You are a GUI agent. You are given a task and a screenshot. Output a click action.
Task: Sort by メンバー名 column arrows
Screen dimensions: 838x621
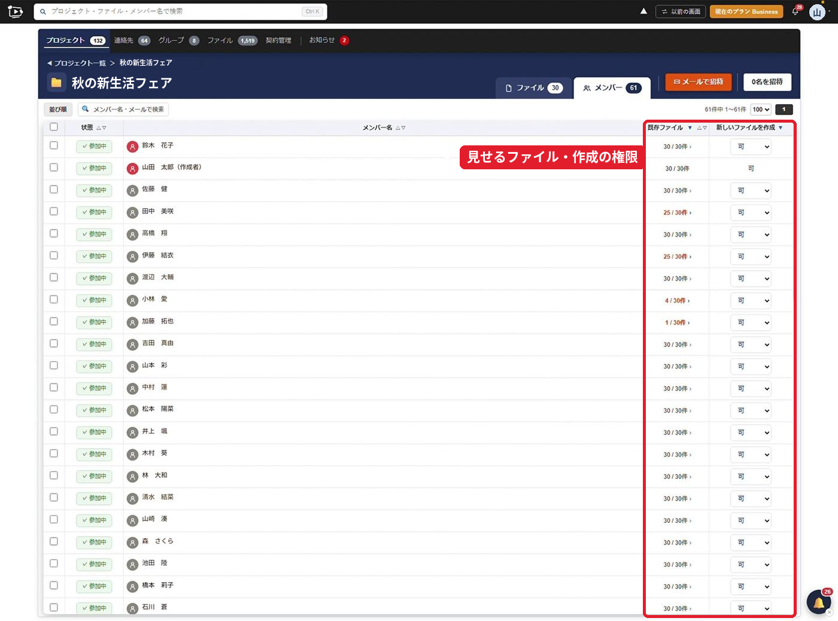click(x=400, y=127)
